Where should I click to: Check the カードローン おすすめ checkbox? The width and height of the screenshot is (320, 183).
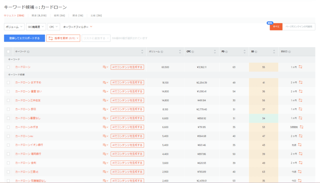click(8, 83)
